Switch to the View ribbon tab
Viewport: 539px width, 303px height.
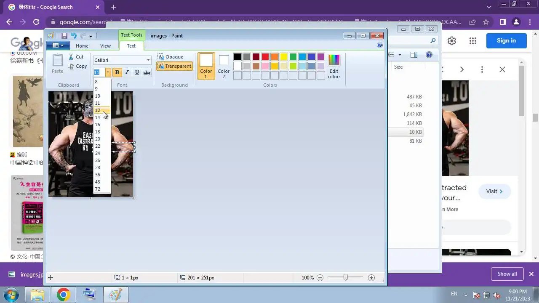105,46
